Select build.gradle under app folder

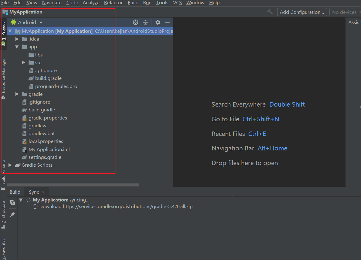[48, 78]
